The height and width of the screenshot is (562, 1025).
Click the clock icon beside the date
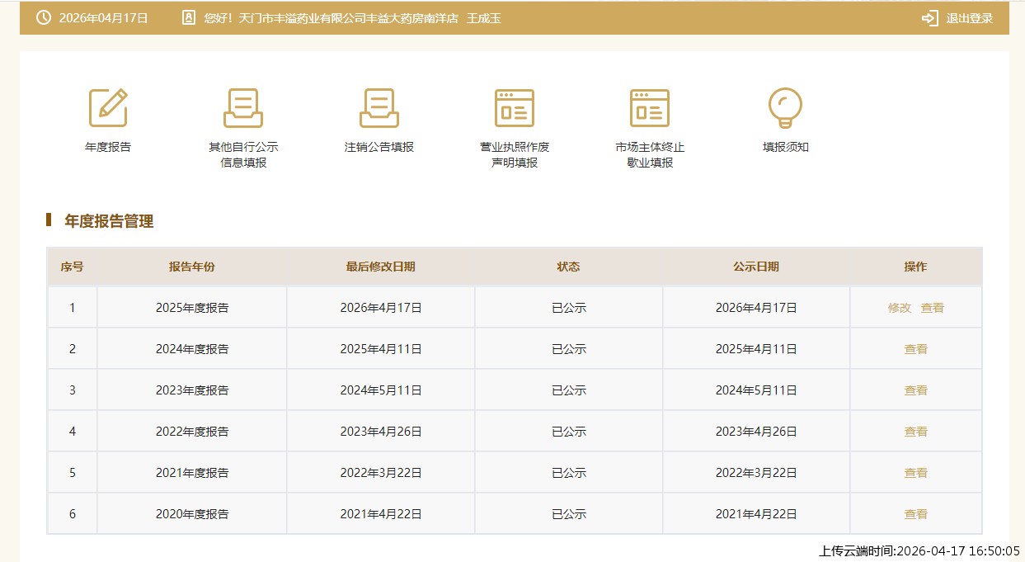[44, 18]
